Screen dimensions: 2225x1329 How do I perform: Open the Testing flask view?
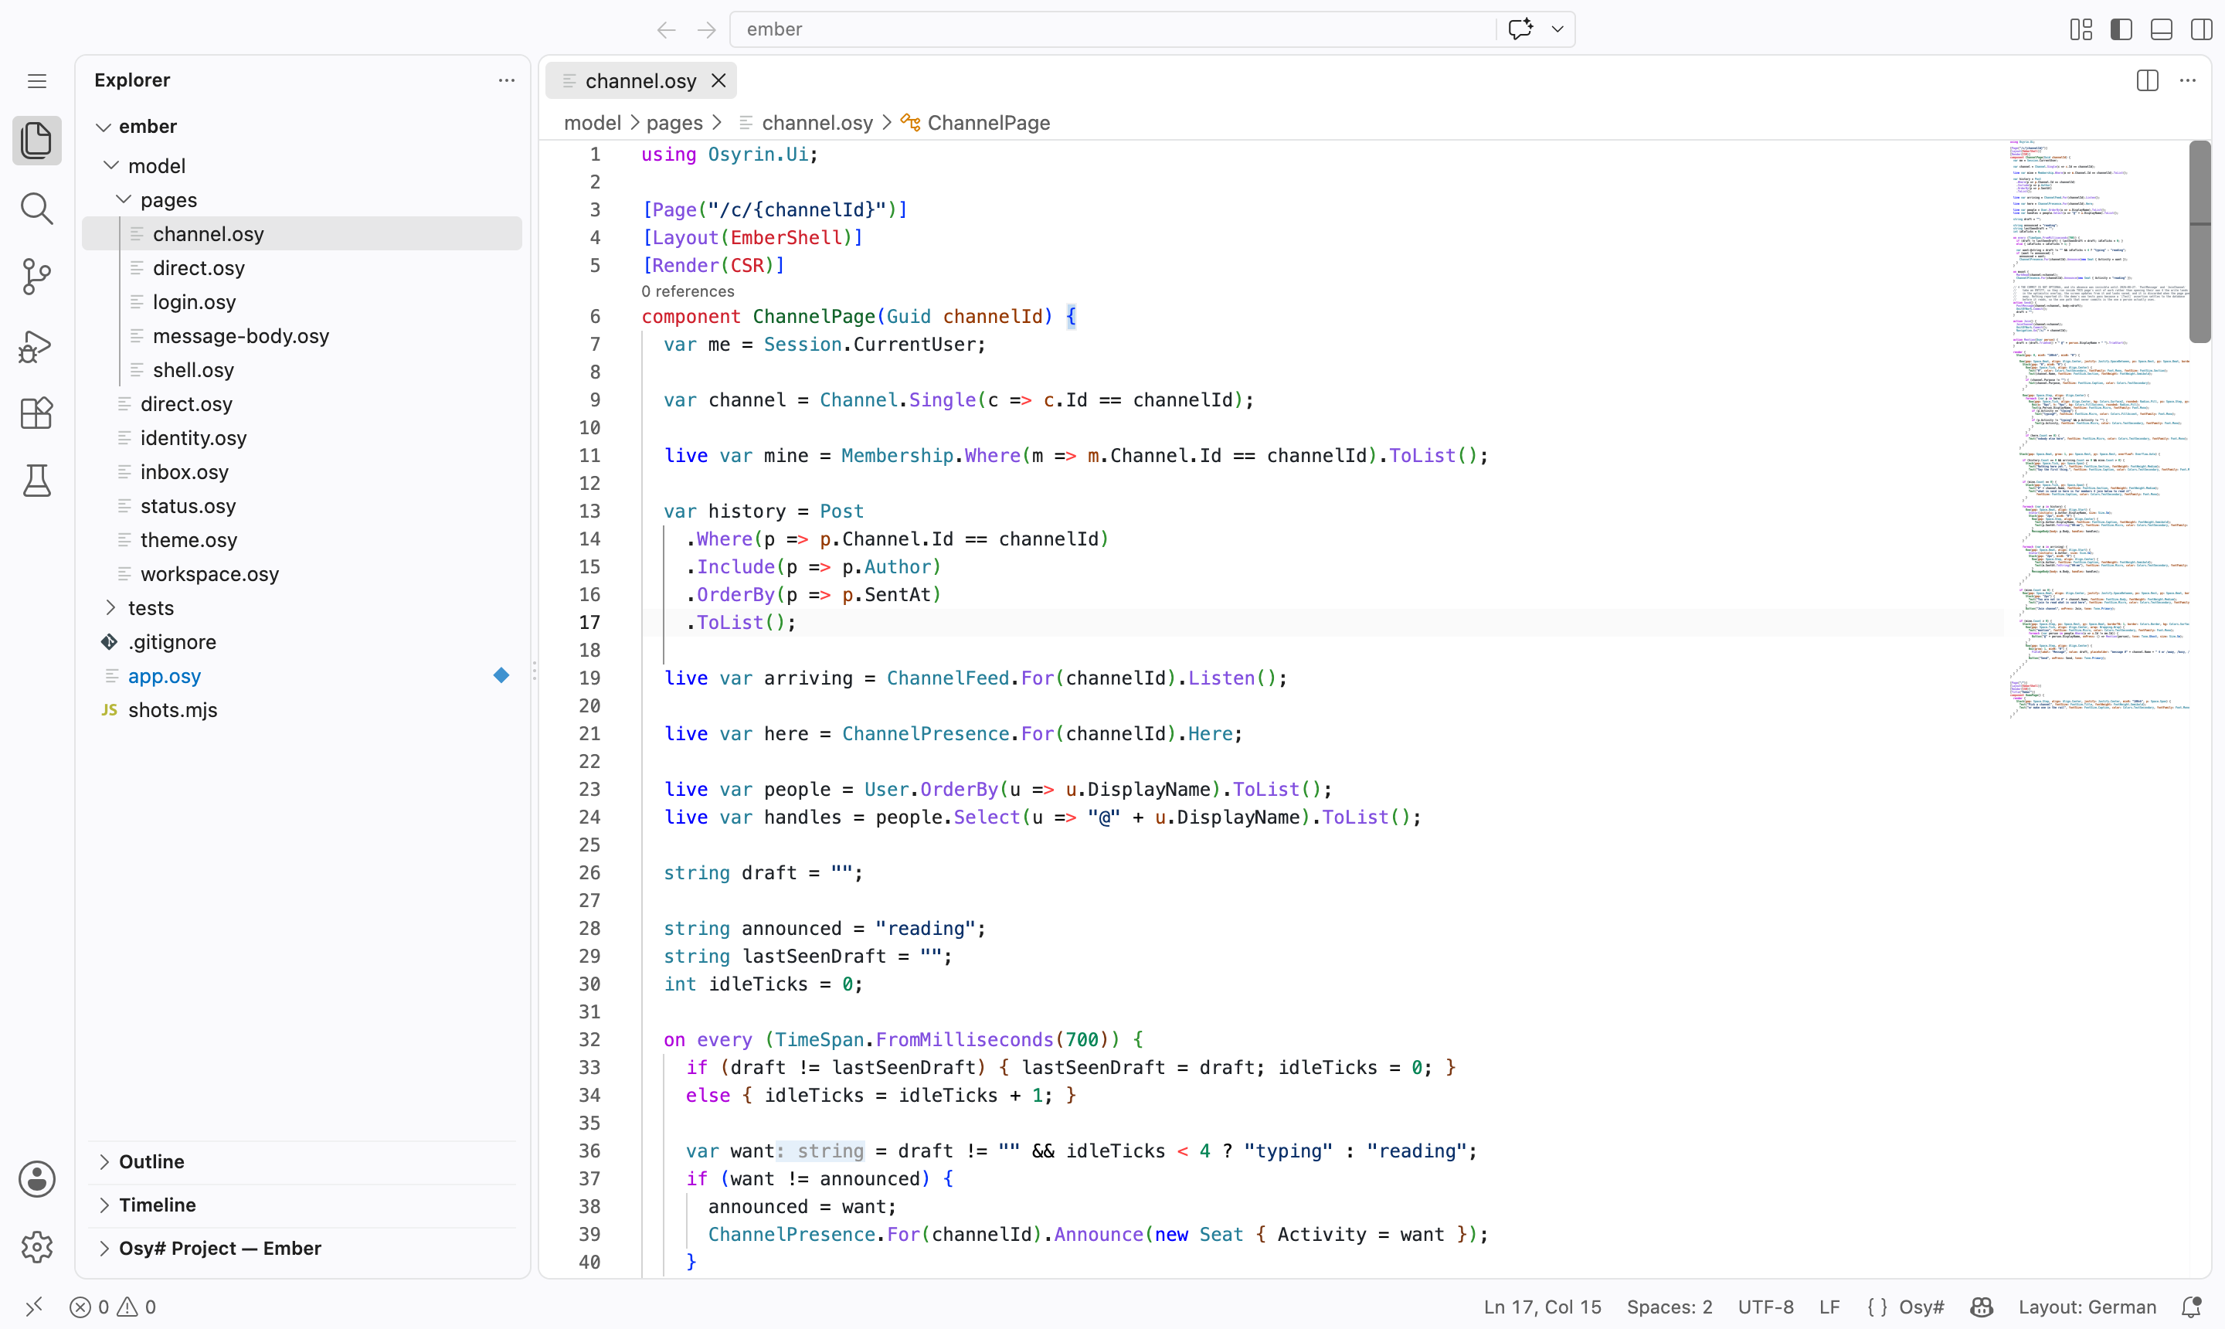click(37, 481)
